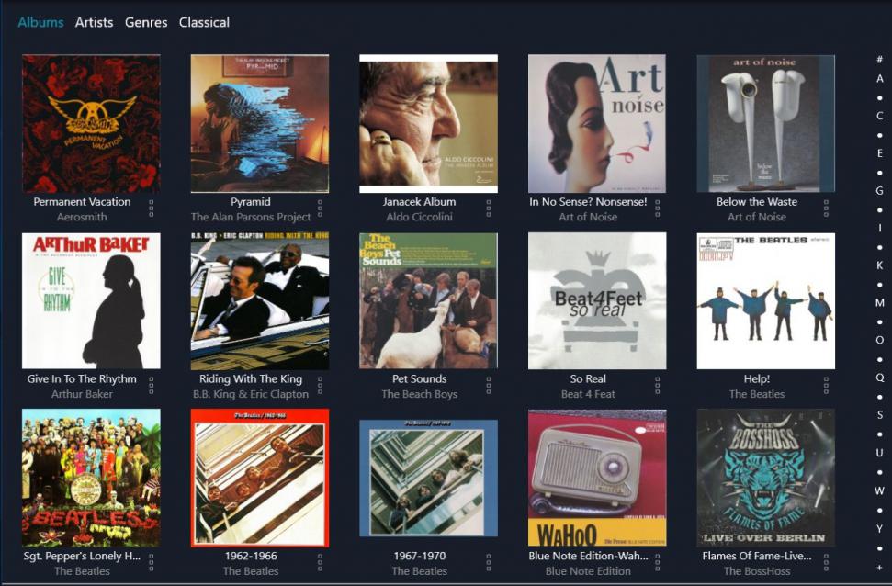Open the three-dot menu for Flames Of Fame-Live

pos(826,562)
